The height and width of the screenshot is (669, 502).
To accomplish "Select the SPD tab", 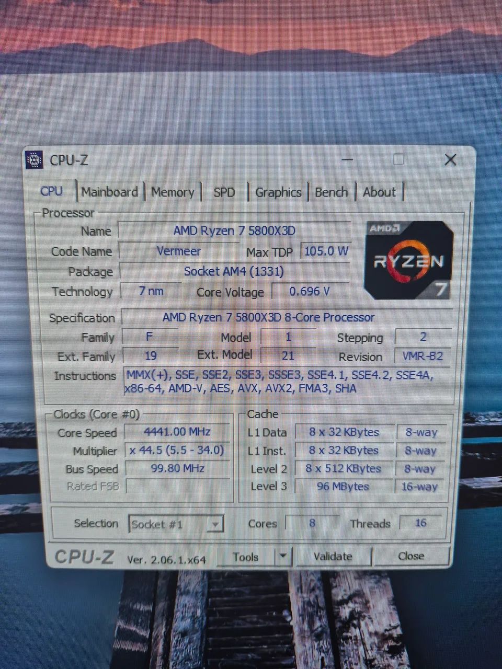I will (x=224, y=192).
